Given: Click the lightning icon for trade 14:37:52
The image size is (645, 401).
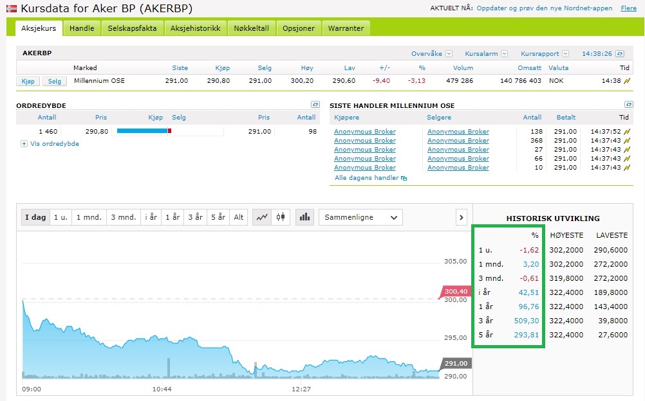Looking at the screenshot, I should [627, 132].
